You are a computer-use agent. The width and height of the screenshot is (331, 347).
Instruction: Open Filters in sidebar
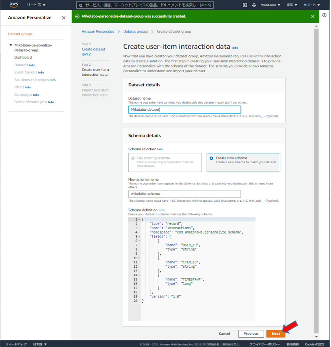coord(19,87)
